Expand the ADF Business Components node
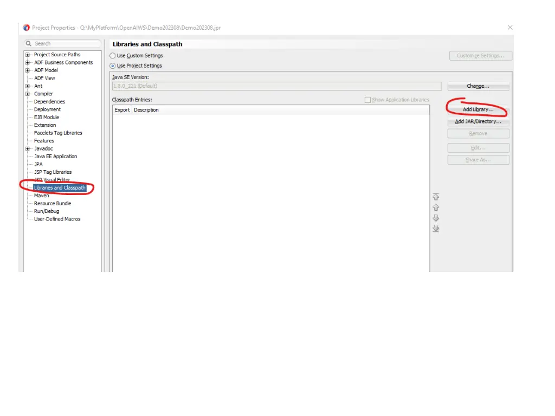This screenshot has height=416, width=555. coord(28,63)
